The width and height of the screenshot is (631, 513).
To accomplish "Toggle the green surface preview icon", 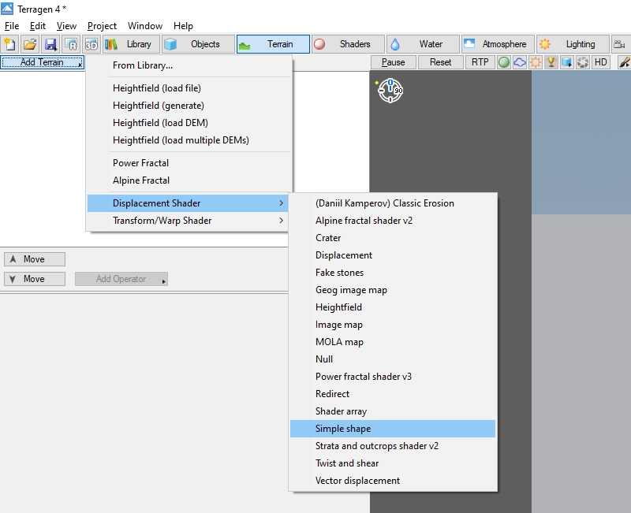I will [504, 62].
